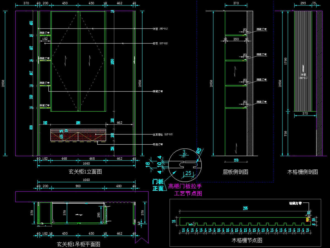Select the yellow light strip marker in grille detail
This screenshot has height=248, width=330.
[308, 219]
